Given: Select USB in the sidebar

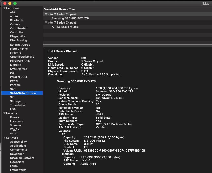Looking at the screenshot, I should point(13,109).
